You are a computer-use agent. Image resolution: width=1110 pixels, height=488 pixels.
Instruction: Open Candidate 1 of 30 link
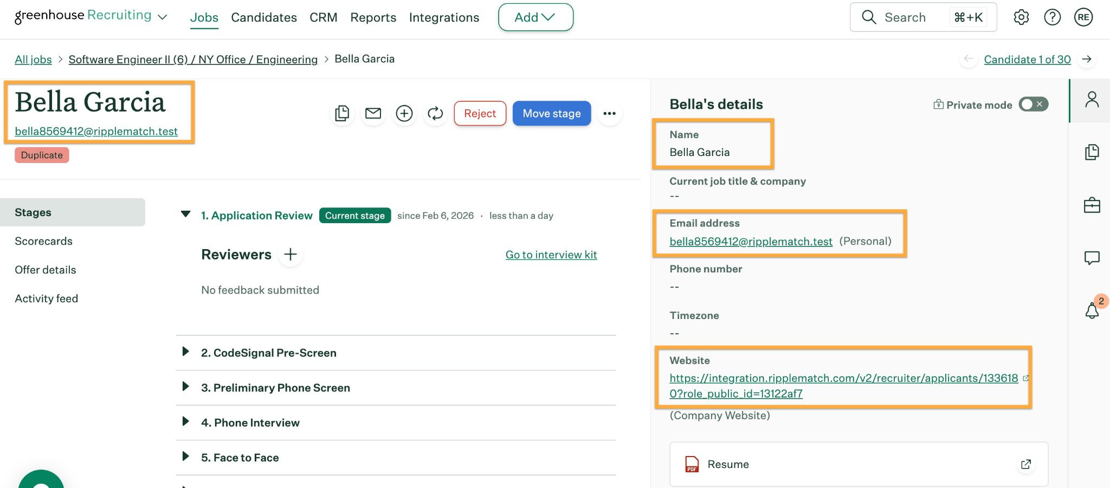coord(1027,59)
